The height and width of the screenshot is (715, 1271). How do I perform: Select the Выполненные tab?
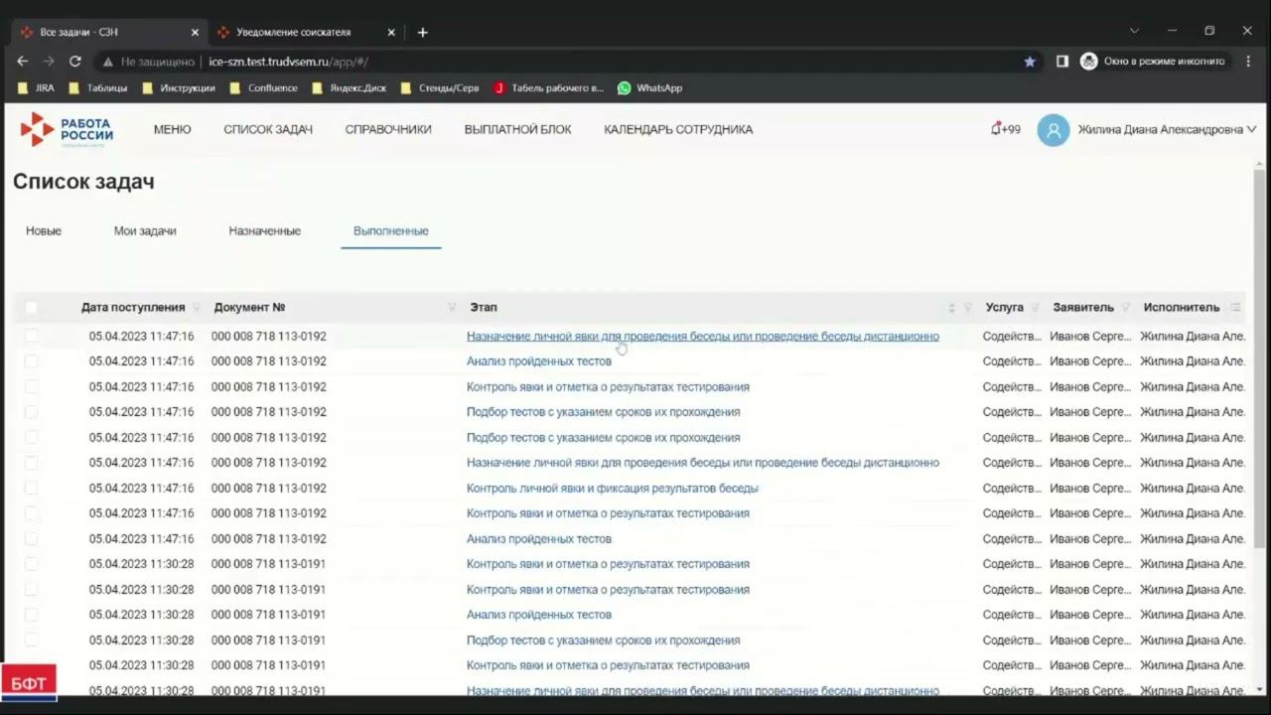coord(391,230)
